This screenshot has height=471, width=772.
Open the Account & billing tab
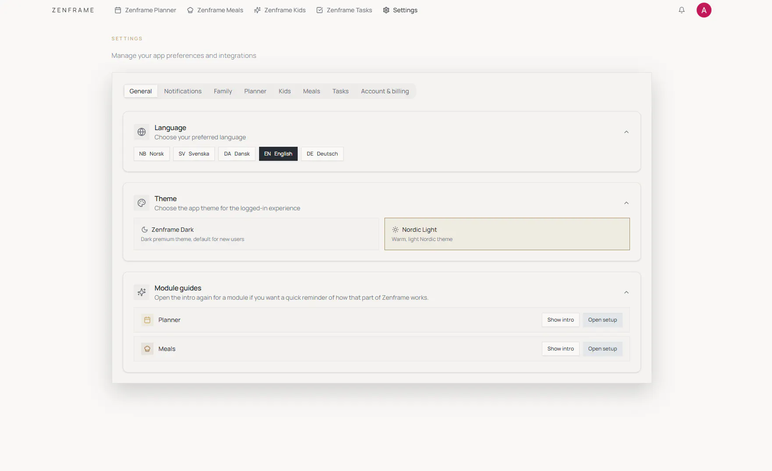[385, 91]
